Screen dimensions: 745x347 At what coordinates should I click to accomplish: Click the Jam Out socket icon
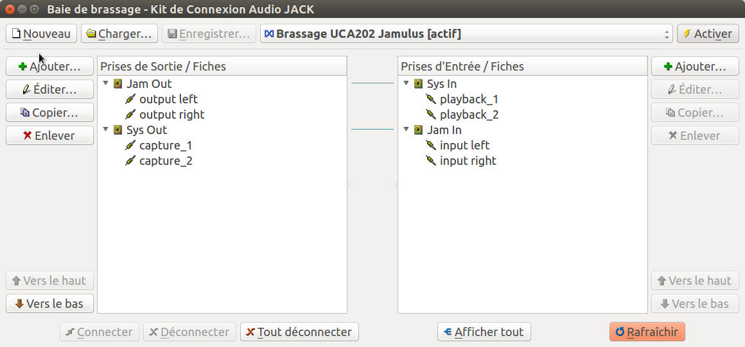click(118, 84)
